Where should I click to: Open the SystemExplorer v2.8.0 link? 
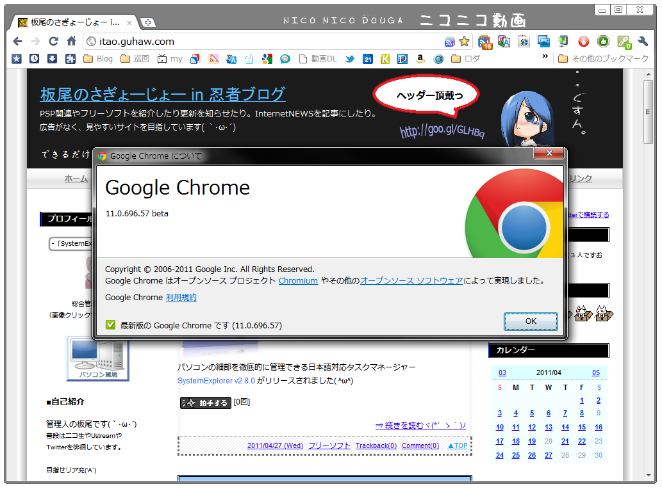pyautogui.click(x=216, y=381)
